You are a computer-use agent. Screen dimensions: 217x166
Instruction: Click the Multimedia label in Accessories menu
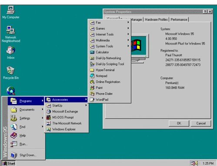103,40
